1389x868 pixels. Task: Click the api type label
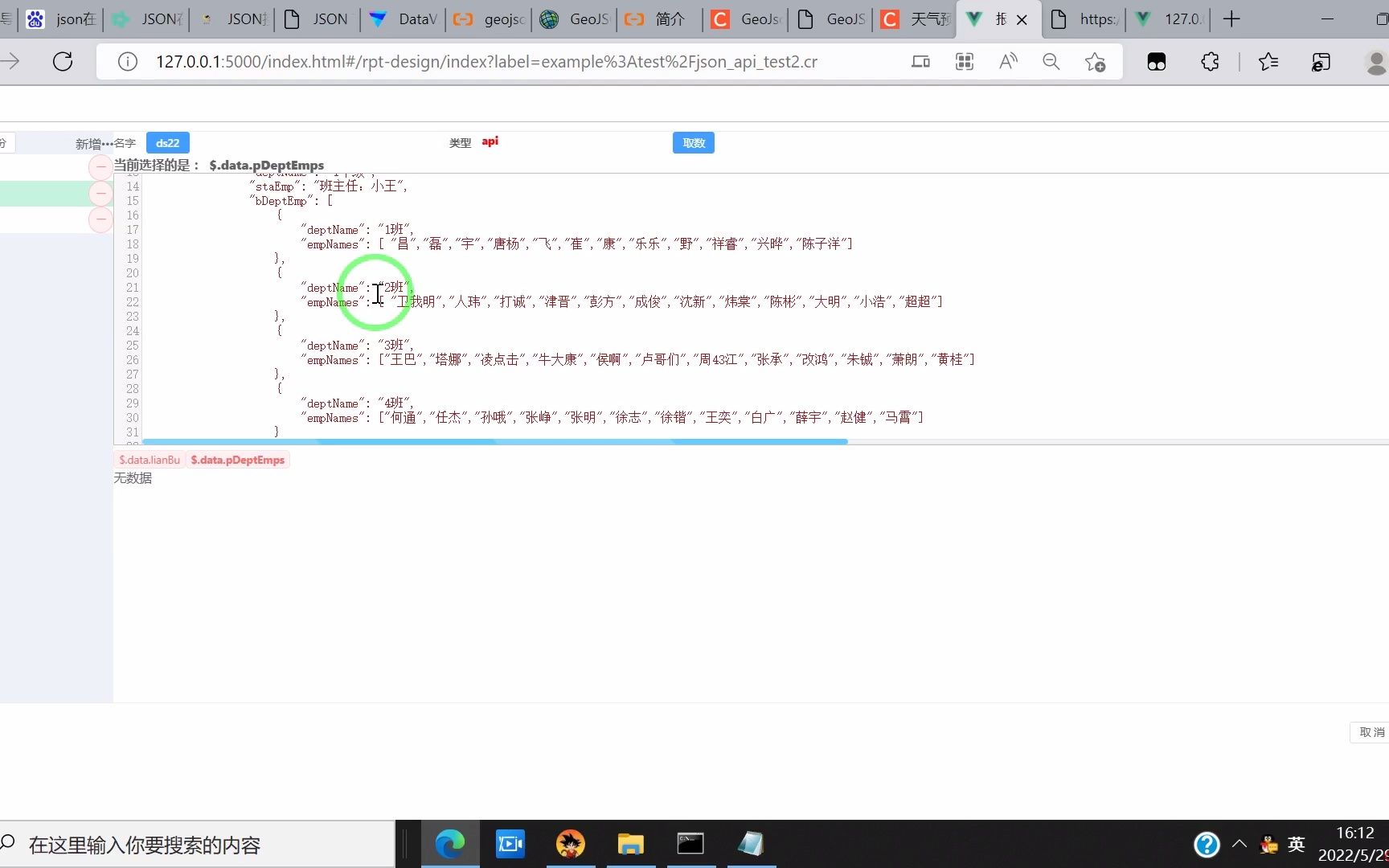(x=490, y=141)
